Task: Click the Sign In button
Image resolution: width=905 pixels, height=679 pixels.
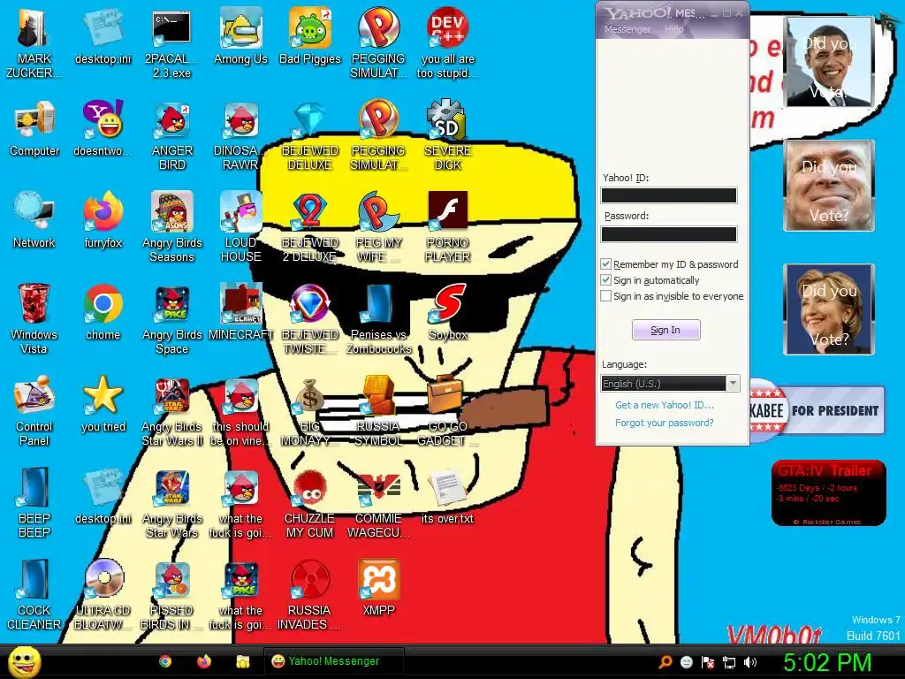Action: (x=666, y=330)
